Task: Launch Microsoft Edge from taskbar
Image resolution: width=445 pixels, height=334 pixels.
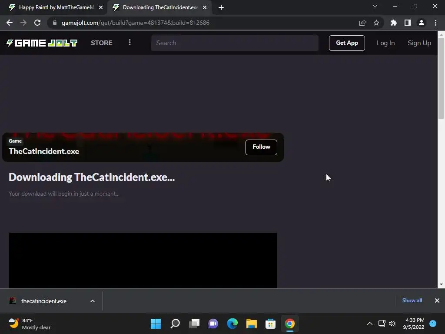Action: click(232, 324)
